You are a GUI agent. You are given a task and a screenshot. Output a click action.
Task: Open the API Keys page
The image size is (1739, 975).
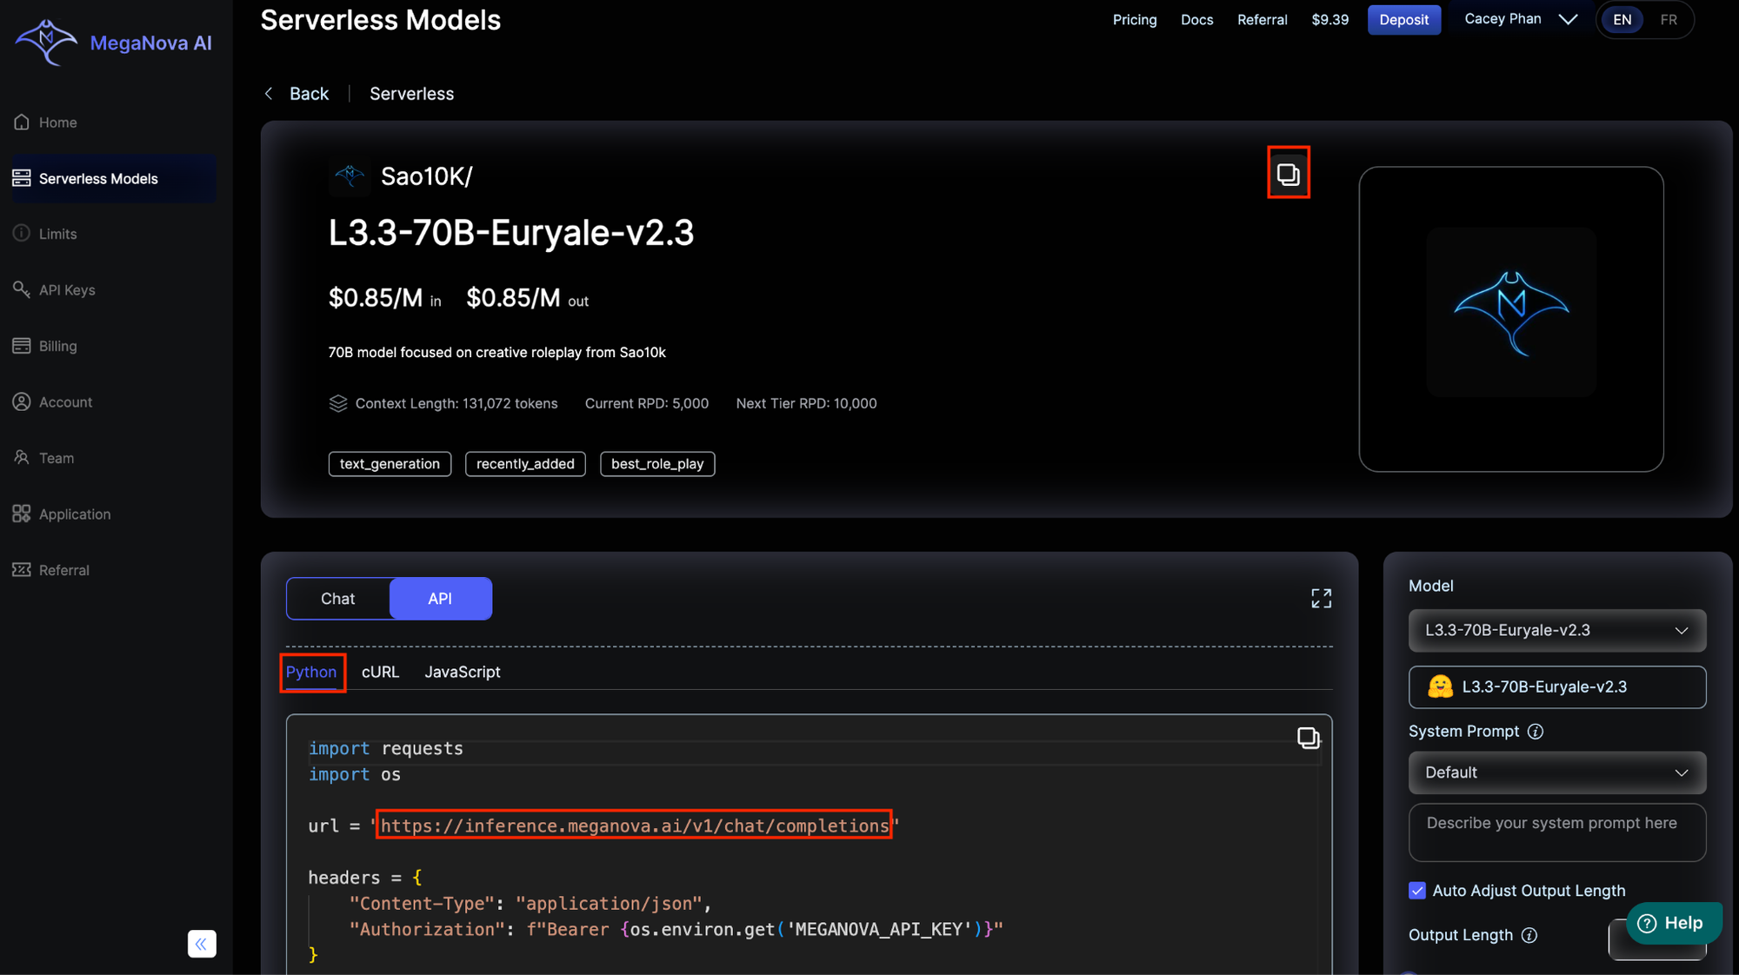[x=66, y=290]
